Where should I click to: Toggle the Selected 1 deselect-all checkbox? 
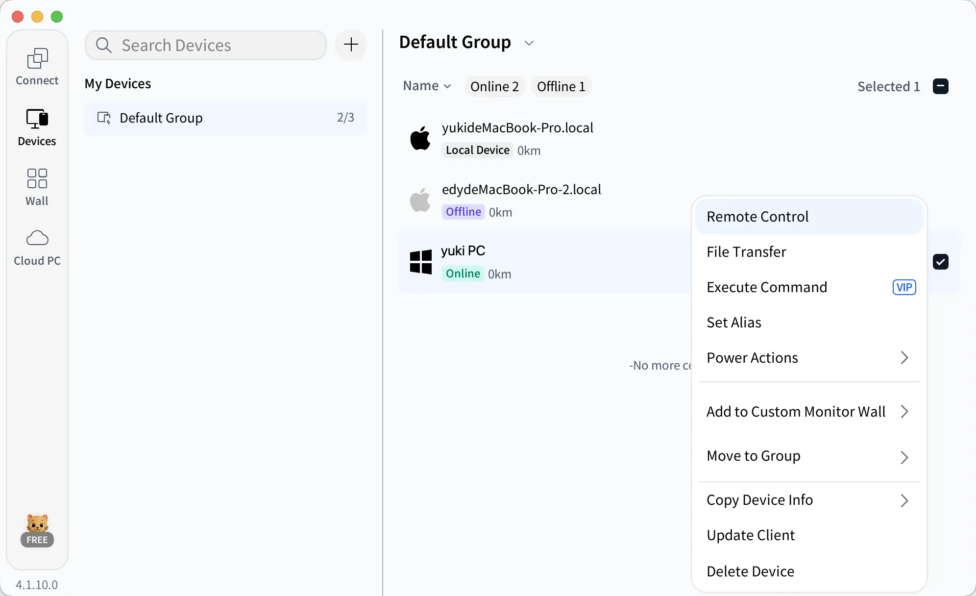click(x=941, y=86)
